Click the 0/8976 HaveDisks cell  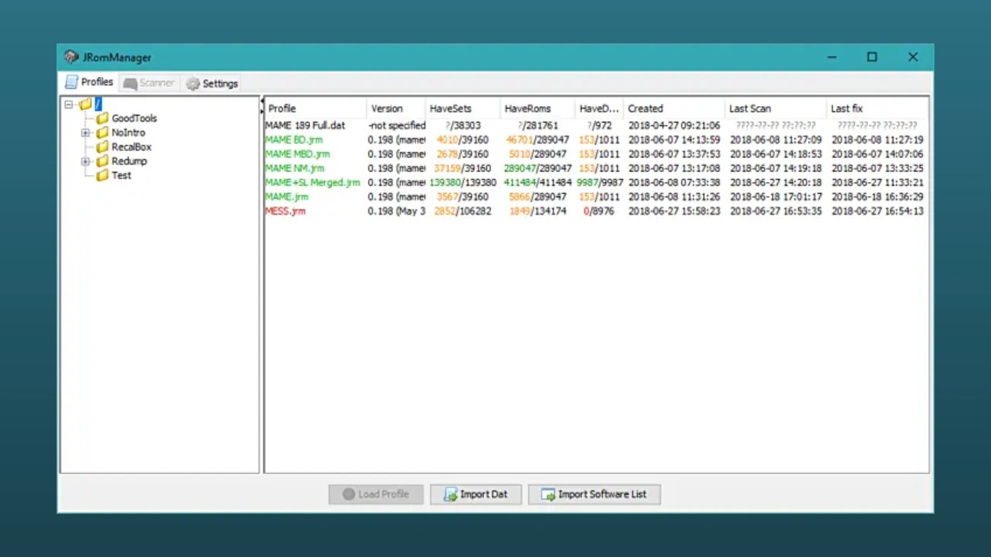pyautogui.click(x=599, y=211)
